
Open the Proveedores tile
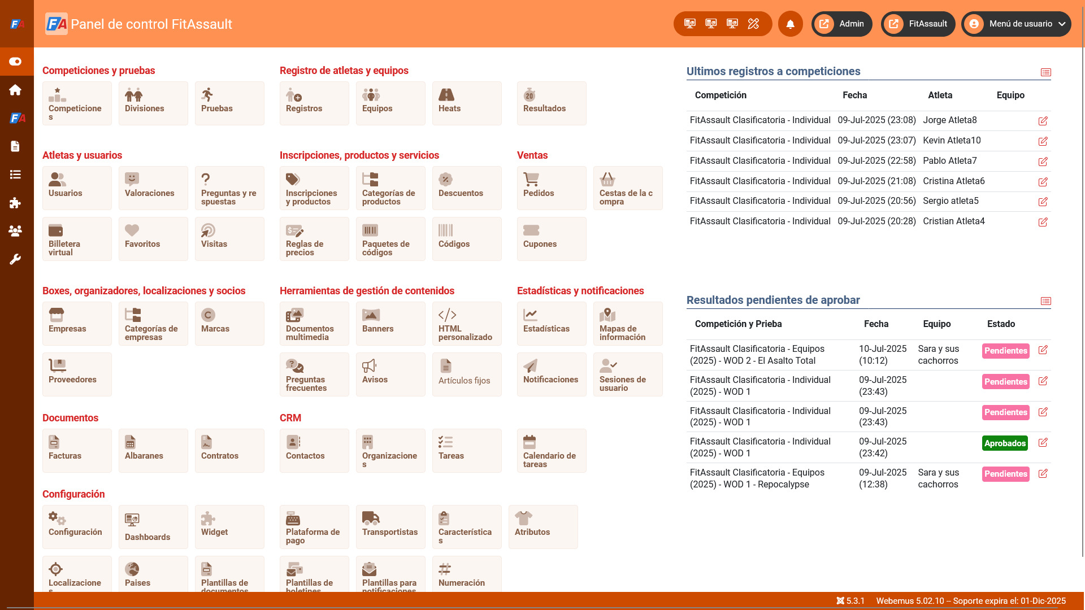coord(77,374)
